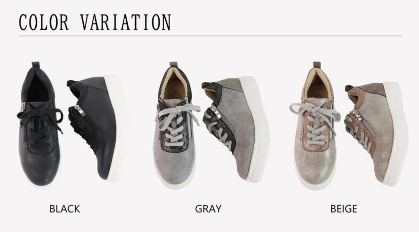
Task: Click the COLOR VARIATION heading
Action: 95,22
